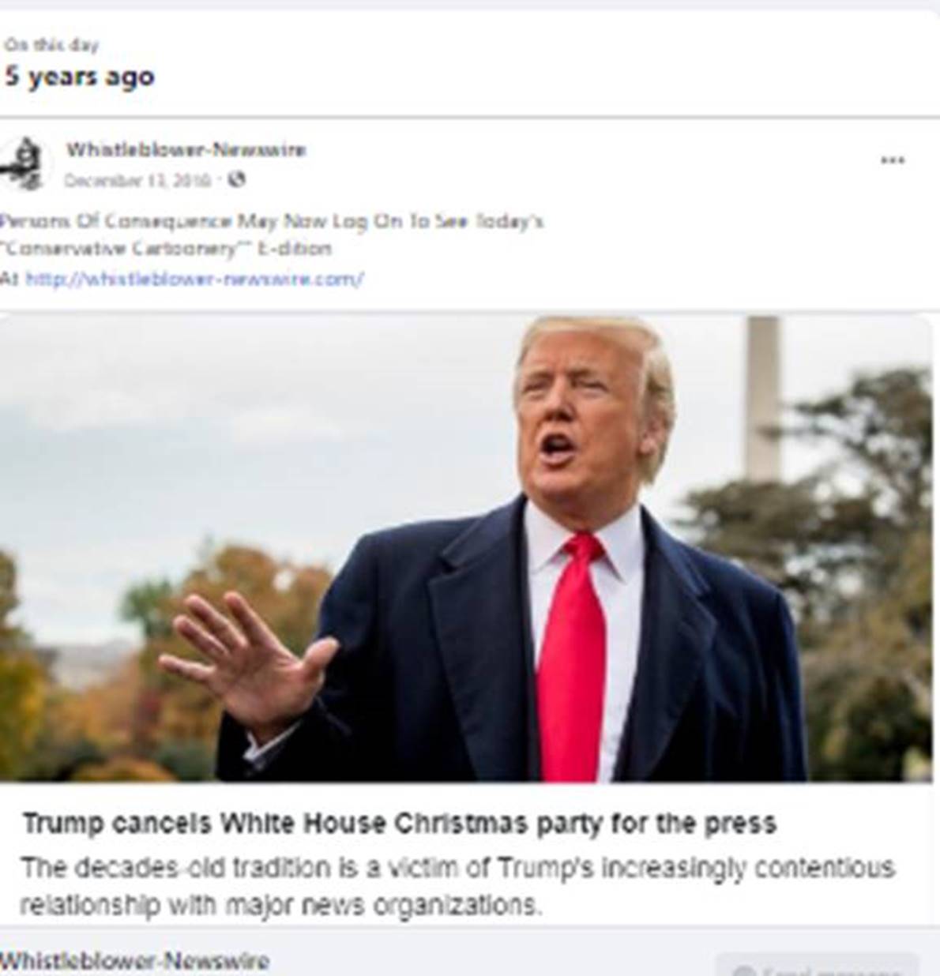Open the December 13, 2018 post timestamp
This screenshot has width=940, height=976.
coord(137,180)
